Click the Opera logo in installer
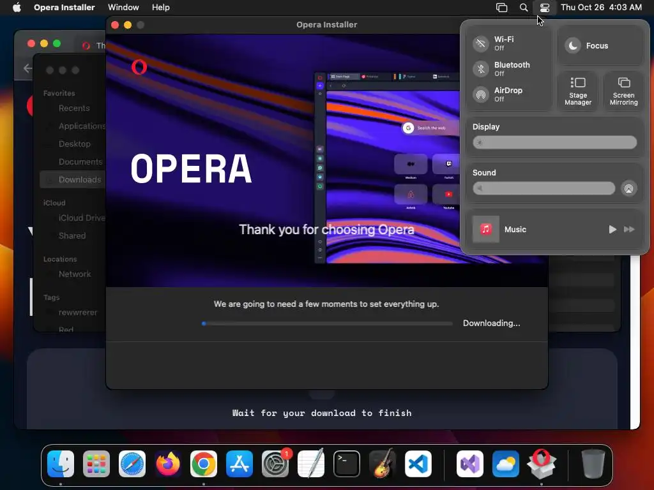The image size is (654, 490). [x=139, y=66]
